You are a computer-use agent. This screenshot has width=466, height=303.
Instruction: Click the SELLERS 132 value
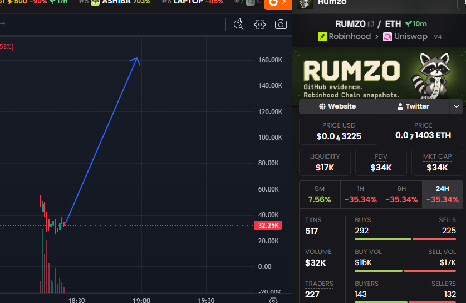point(450,295)
